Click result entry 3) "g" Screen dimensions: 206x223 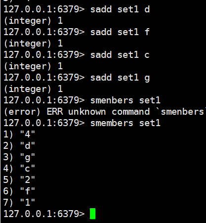coord(19,157)
